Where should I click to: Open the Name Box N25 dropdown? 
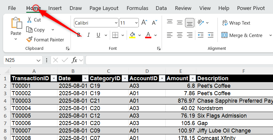(x=38, y=60)
